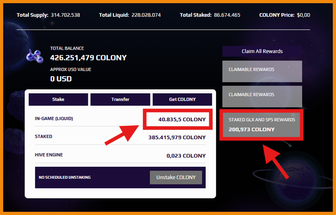Screen dimensions: 336x215
Task: Open the Transfer tab
Action: [120, 99]
